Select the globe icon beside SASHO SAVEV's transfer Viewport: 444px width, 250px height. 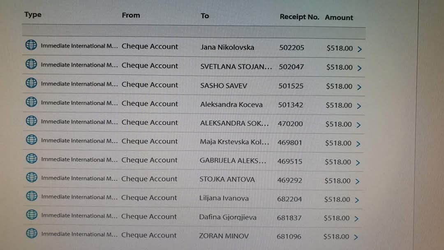(31, 83)
